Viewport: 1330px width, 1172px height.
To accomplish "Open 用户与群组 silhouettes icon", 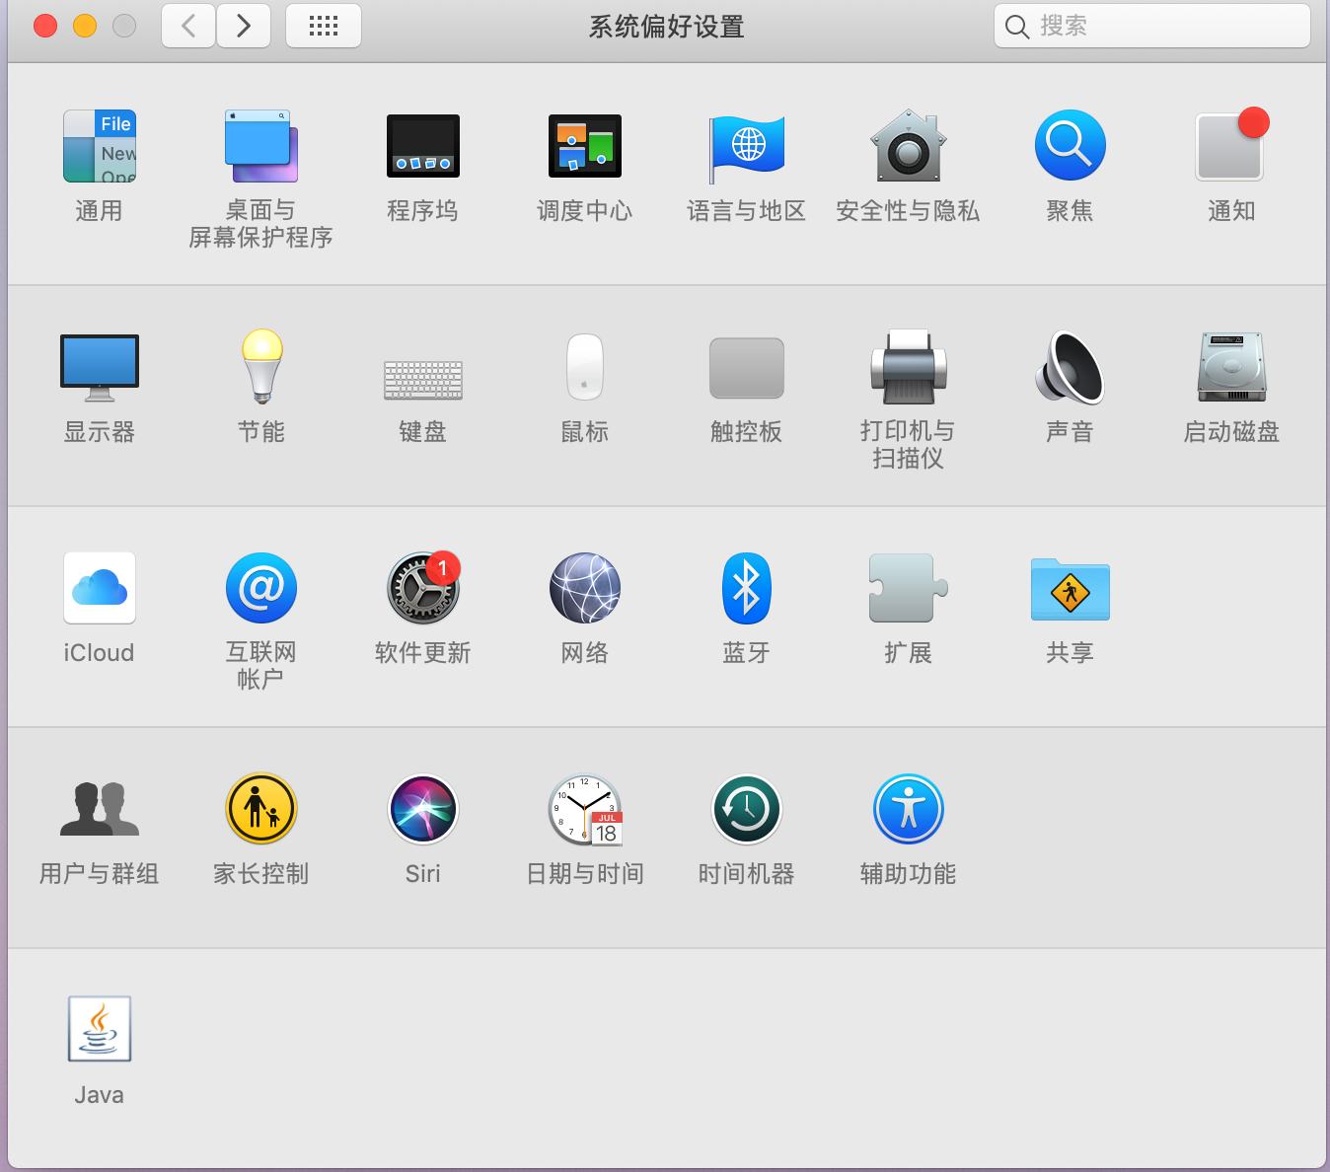I will pyautogui.click(x=100, y=809).
